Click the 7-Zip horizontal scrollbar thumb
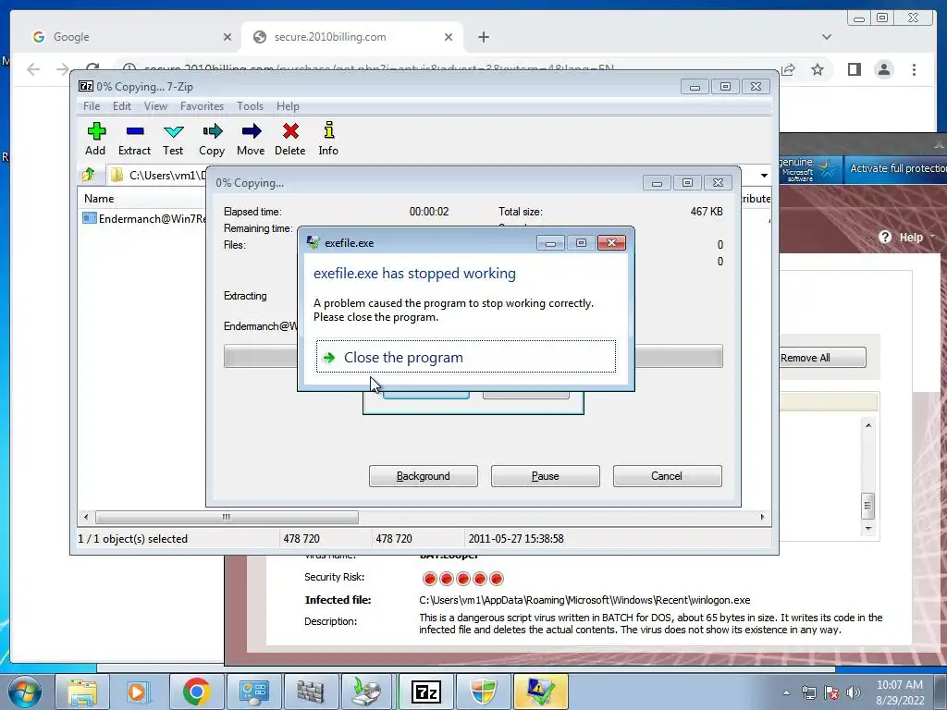 coord(227,518)
